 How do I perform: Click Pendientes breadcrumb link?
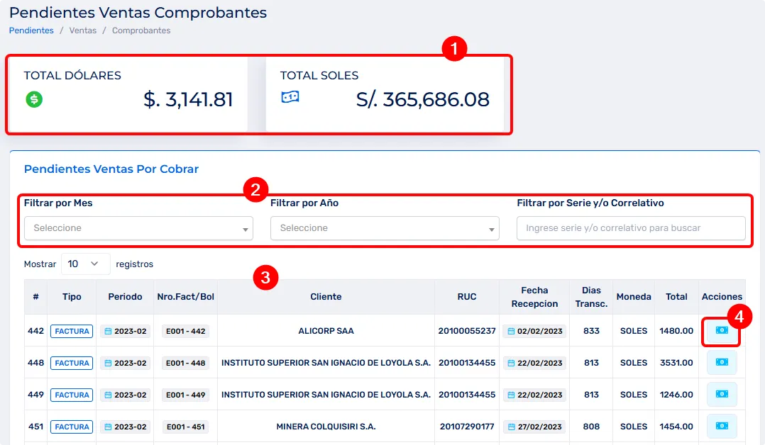point(31,30)
